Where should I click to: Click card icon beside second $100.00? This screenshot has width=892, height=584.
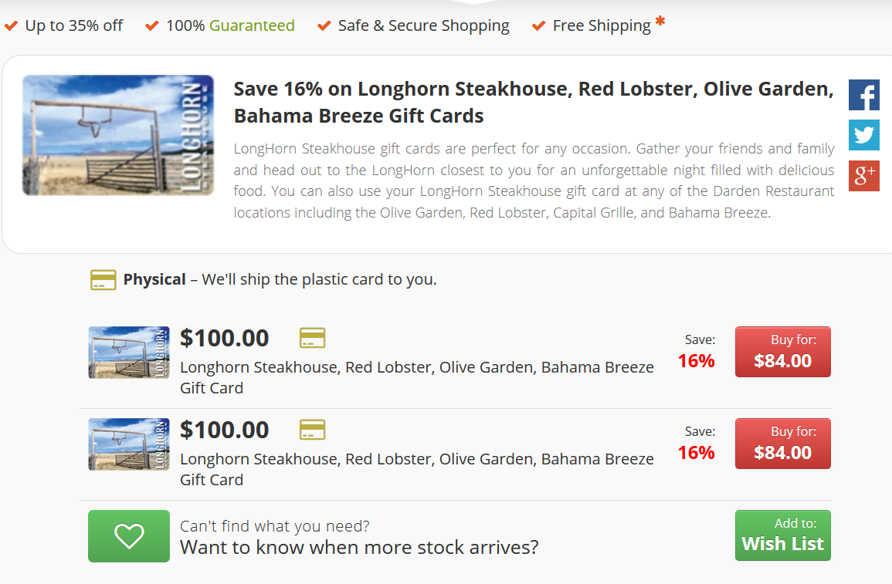pos(312,430)
